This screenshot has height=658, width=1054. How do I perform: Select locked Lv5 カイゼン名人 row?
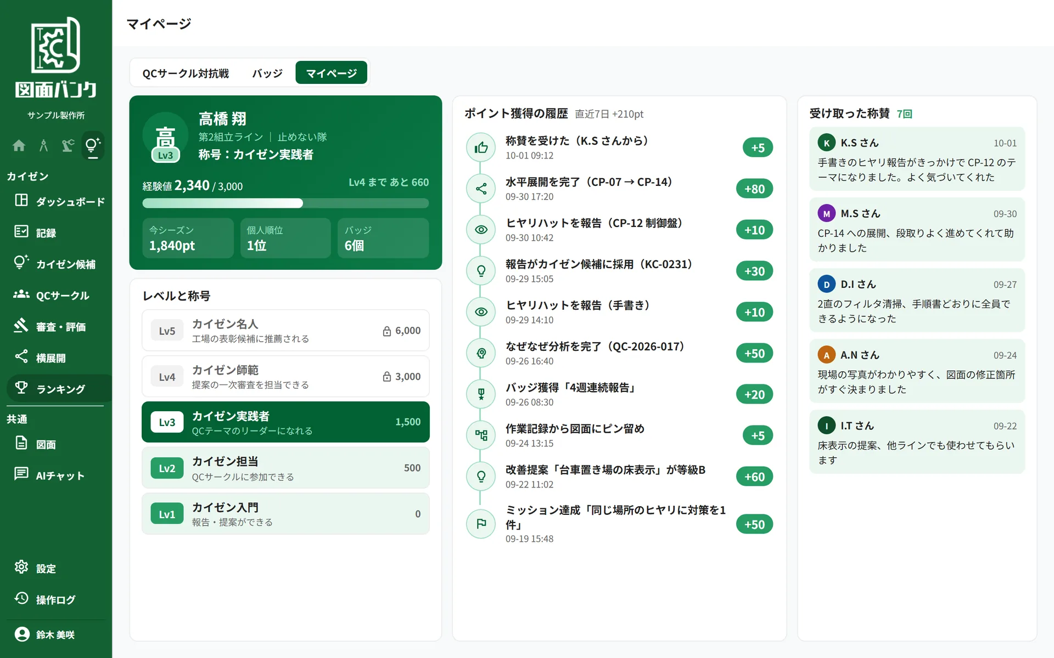[285, 331]
